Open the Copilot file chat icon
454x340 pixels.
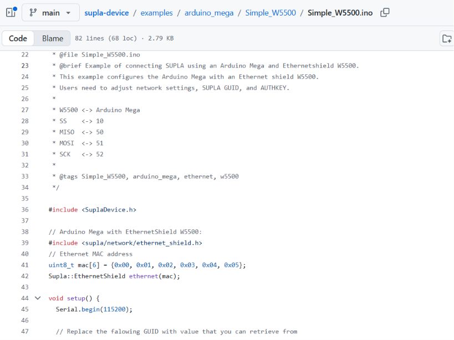[447, 38]
